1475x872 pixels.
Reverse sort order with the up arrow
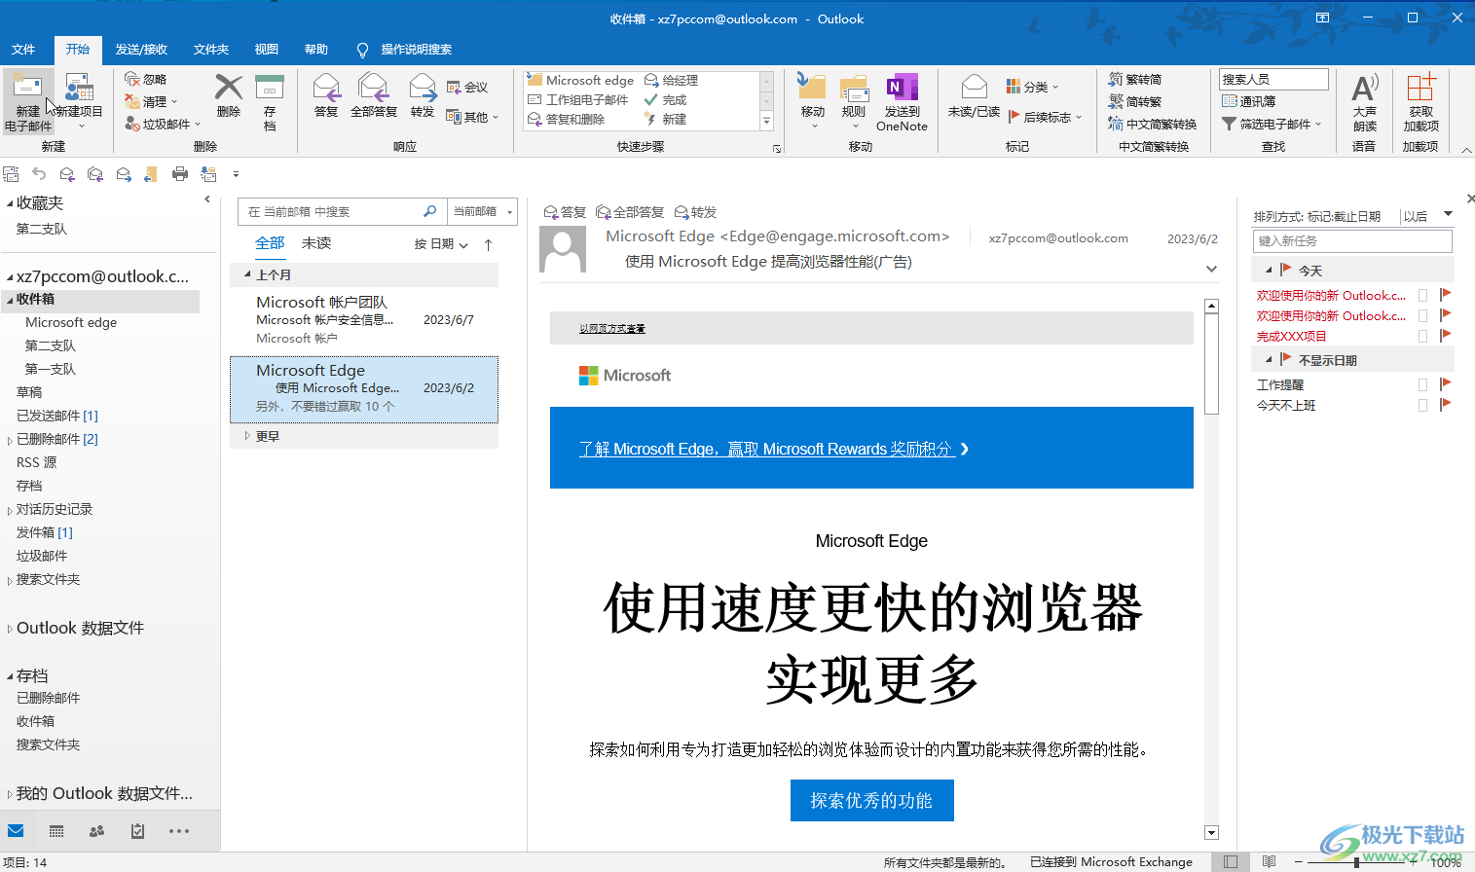(488, 244)
